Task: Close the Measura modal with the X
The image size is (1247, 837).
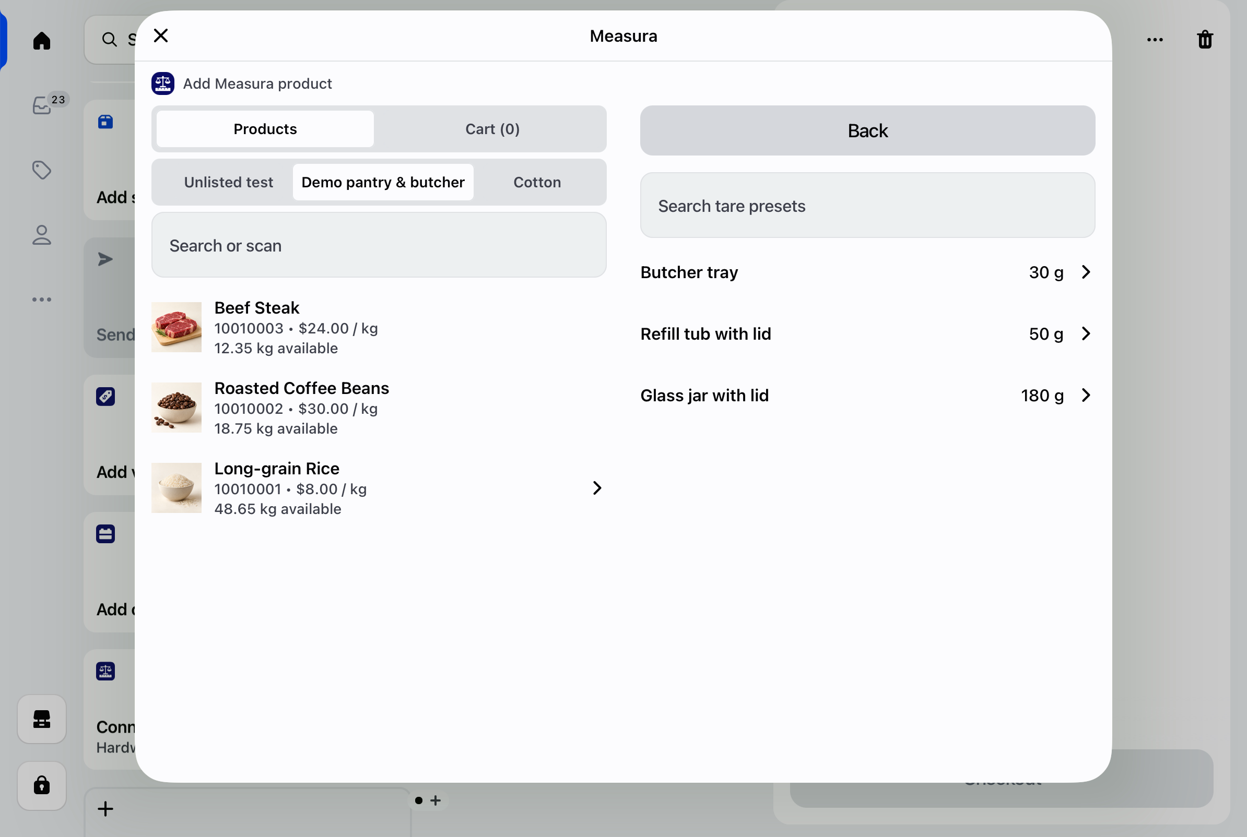Action: [x=161, y=36]
